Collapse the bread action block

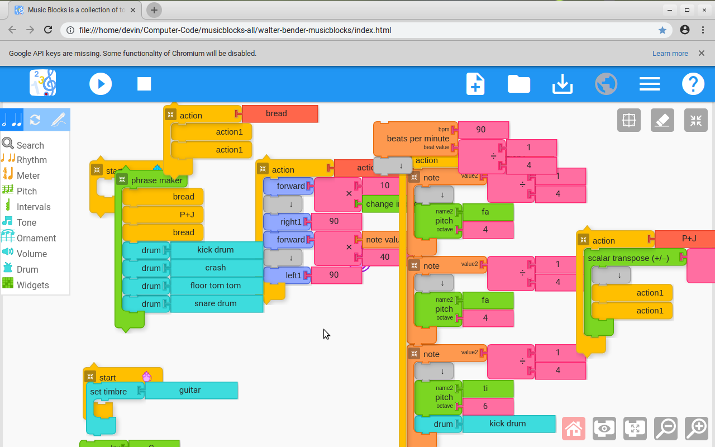pyautogui.click(x=170, y=114)
